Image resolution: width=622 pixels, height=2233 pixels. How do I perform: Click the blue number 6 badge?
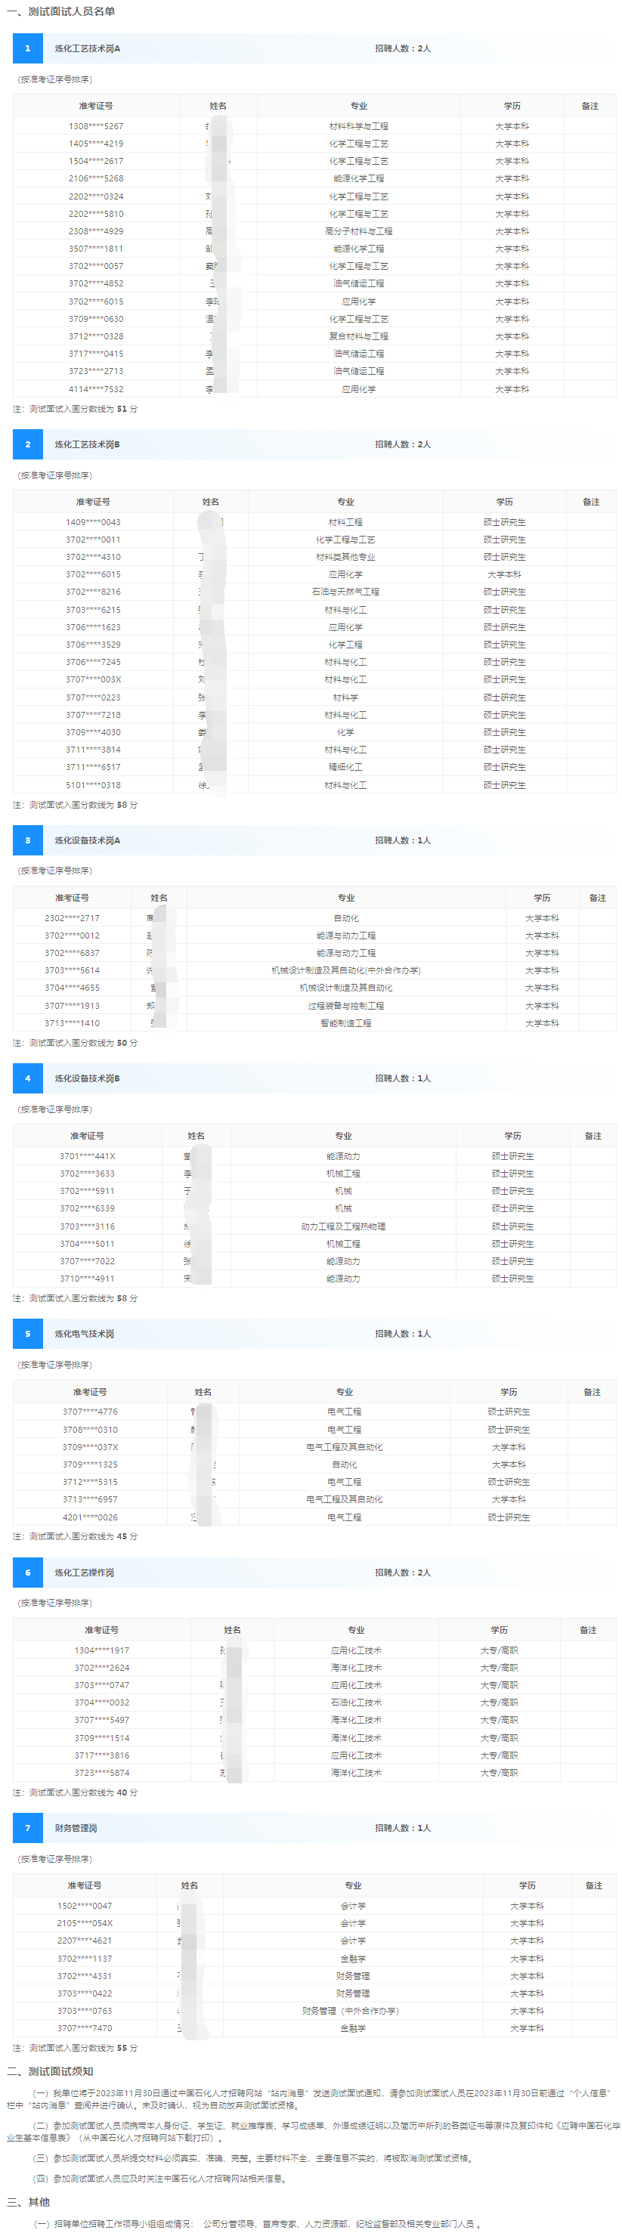[28, 1573]
